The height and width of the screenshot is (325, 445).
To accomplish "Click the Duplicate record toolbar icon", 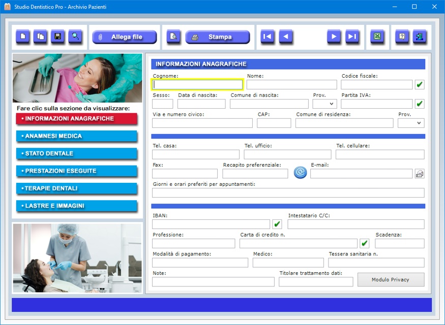I will click(x=40, y=37).
